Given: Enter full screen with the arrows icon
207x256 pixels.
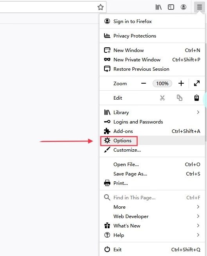Looking at the screenshot, I should (197, 83).
